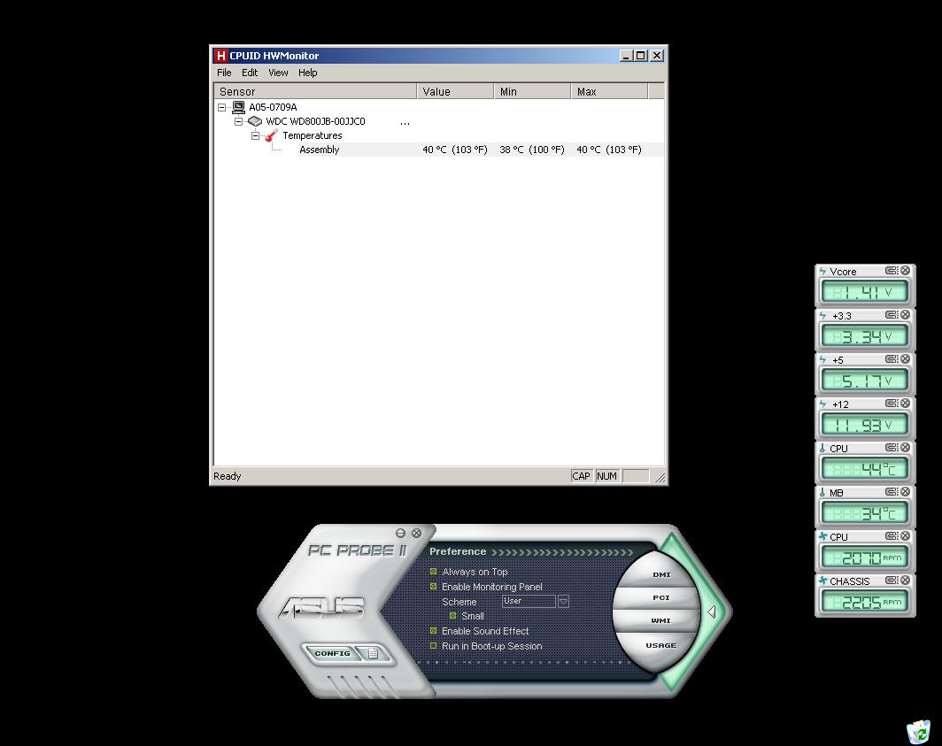Image resolution: width=942 pixels, height=746 pixels.
Task: Close the MB temperature panel
Action: [905, 492]
